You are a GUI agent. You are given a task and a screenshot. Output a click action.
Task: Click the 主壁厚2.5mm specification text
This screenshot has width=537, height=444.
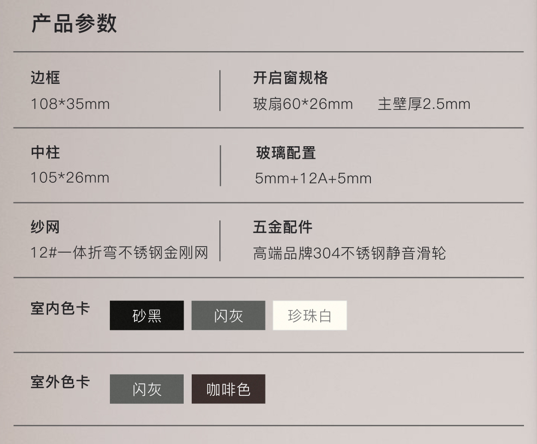pos(424,104)
